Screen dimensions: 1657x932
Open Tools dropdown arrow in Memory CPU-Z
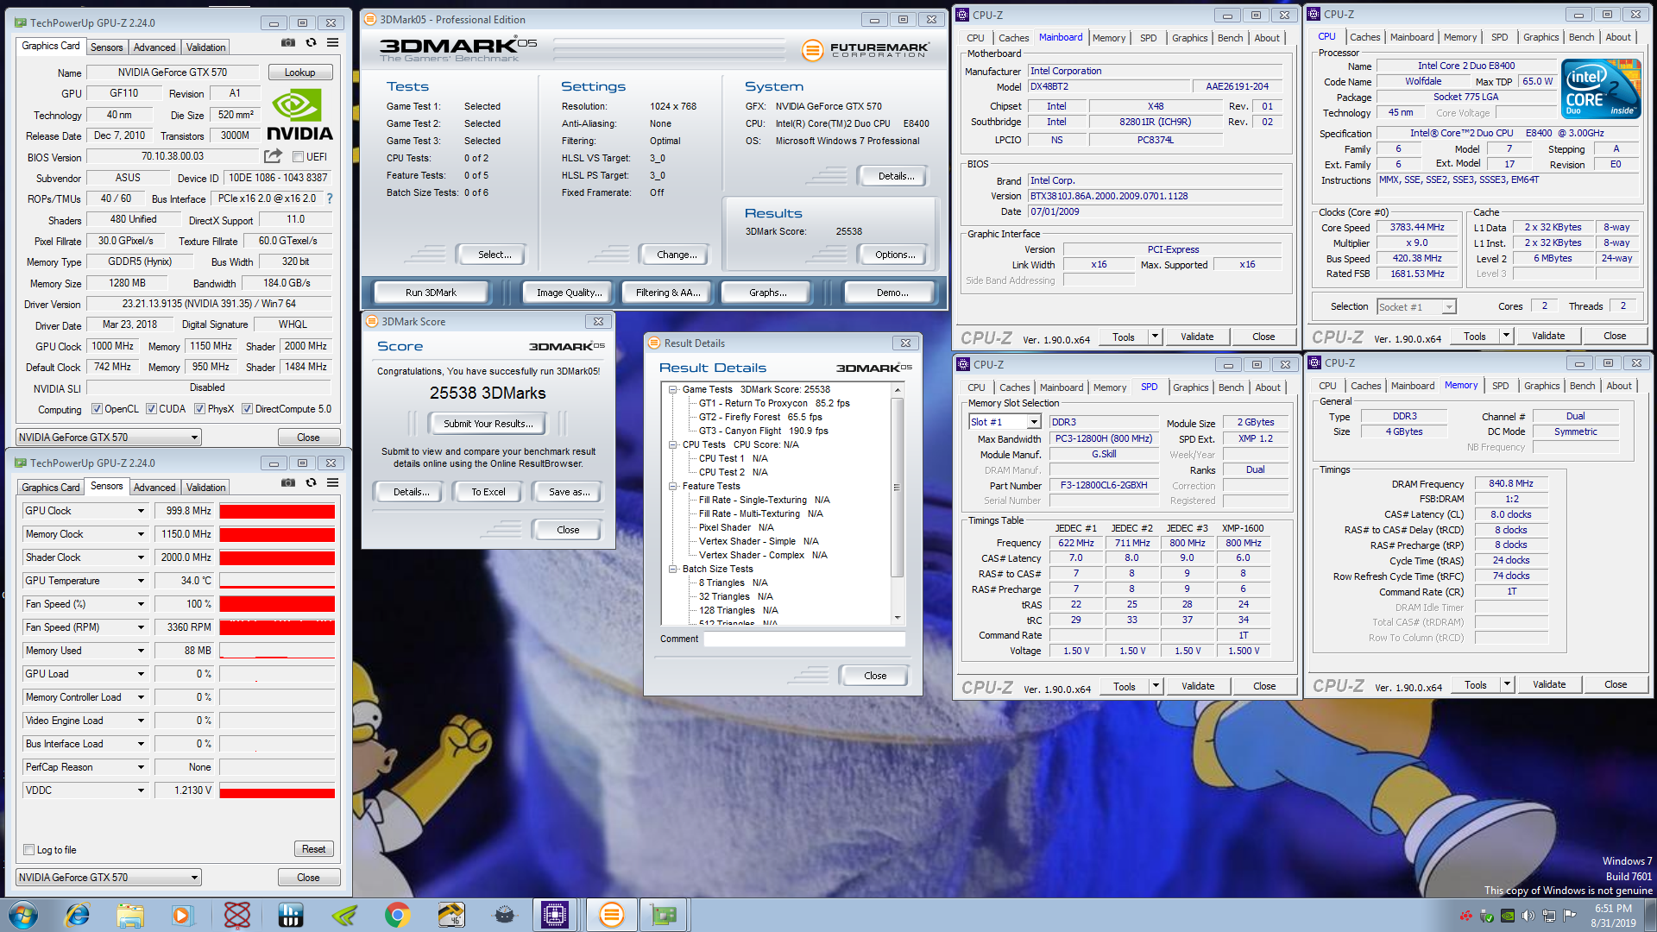click(1507, 685)
